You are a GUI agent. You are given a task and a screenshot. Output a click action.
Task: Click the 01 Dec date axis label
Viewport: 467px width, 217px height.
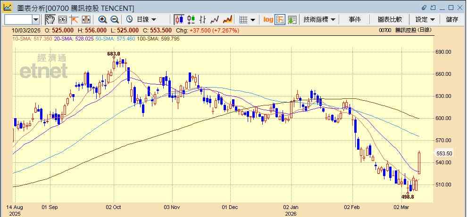[230, 207]
